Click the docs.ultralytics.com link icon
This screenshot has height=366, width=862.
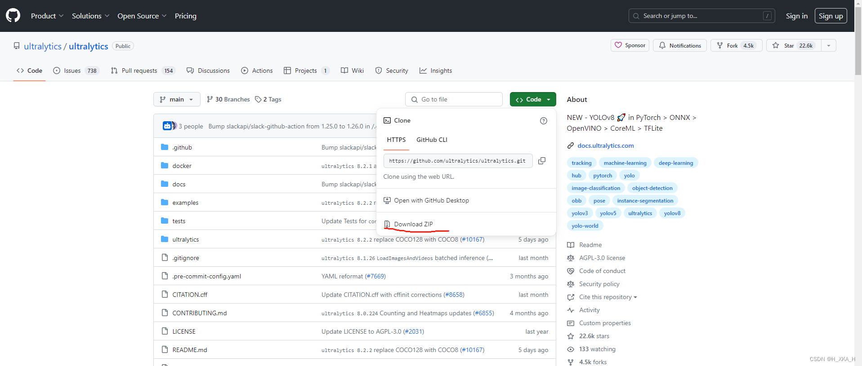point(571,146)
